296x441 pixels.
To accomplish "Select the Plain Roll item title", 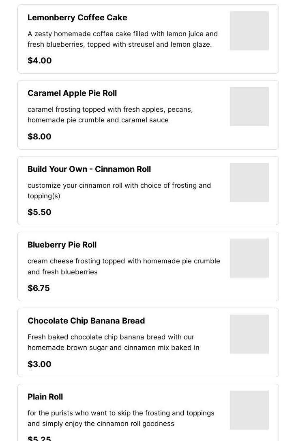I will click(x=45, y=397).
